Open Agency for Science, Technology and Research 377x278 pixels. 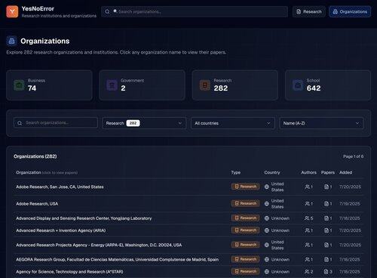[x=69, y=272]
